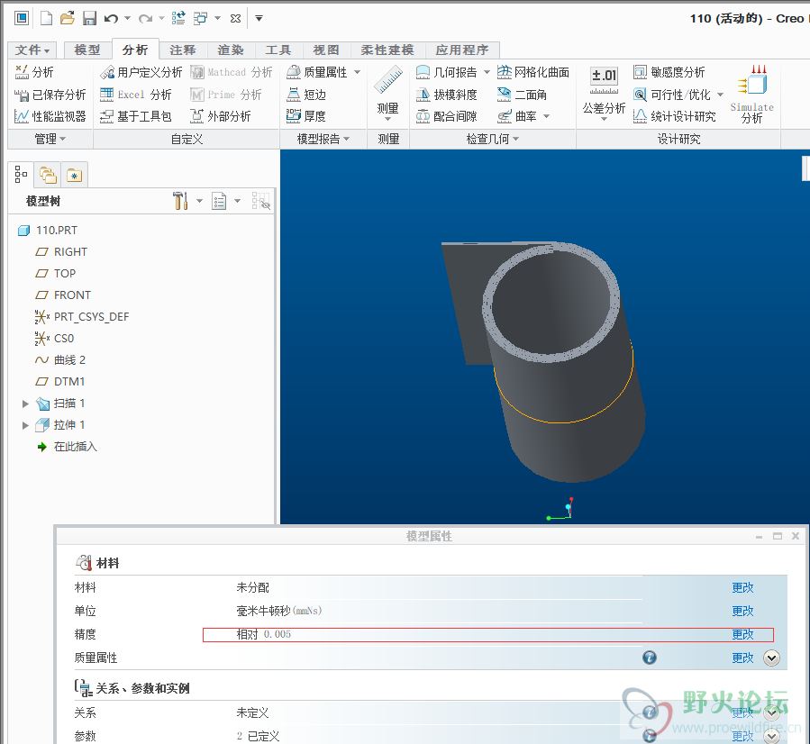
Task: Switch to the folder browser navigator tab
Action: click(x=48, y=175)
